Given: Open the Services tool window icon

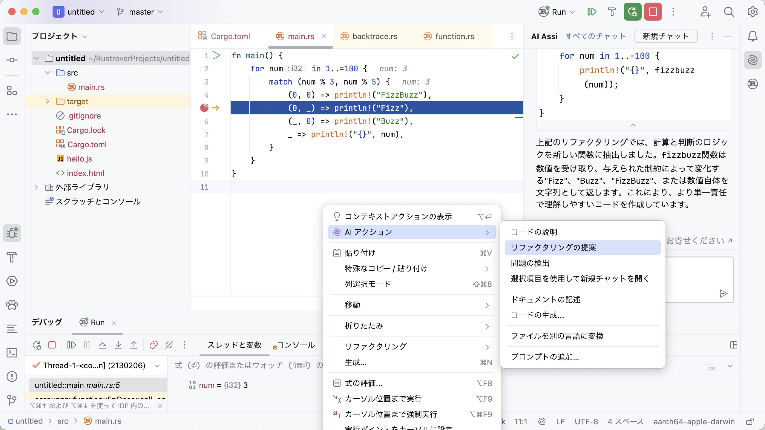Looking at the screenshot, I should coord(12,281).
